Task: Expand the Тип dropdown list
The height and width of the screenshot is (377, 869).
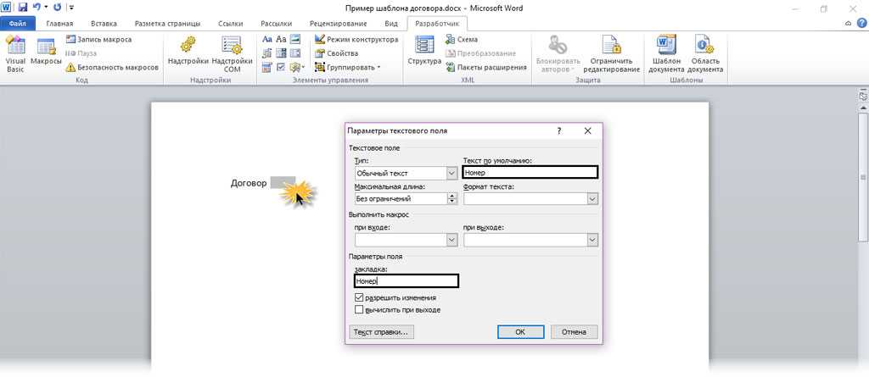Action: [x=451, y=173]
